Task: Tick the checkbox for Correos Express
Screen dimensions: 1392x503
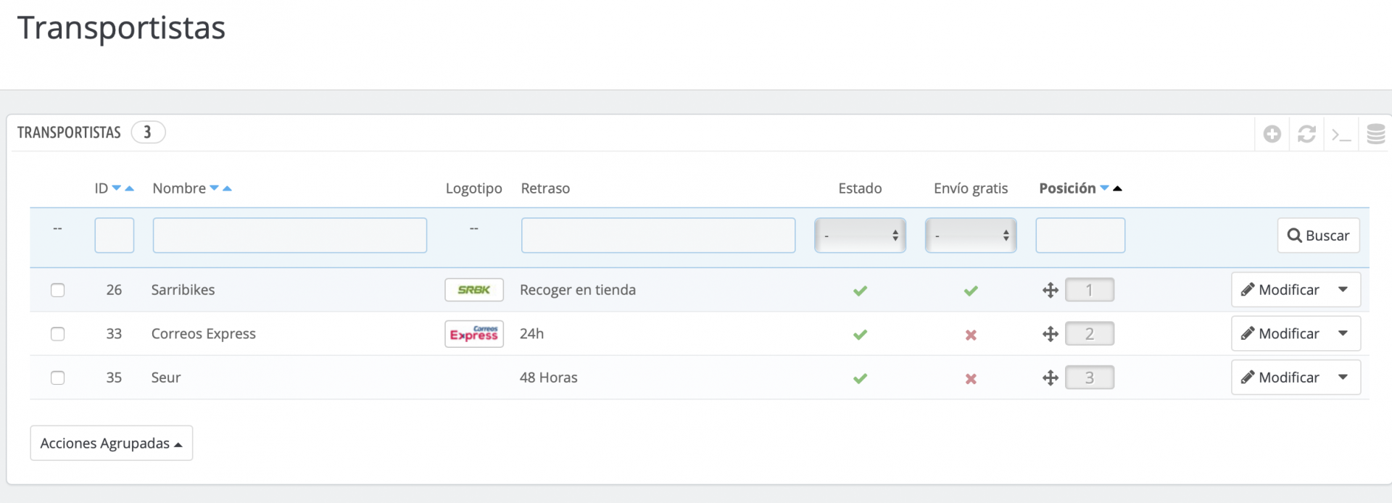Action: pyautogui.click(x=58, y=334)
